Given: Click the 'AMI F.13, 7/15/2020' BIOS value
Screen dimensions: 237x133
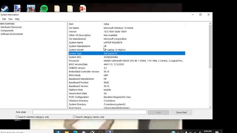Looking at the screenshot, I should pyautogui.click(x=114, y=64).
